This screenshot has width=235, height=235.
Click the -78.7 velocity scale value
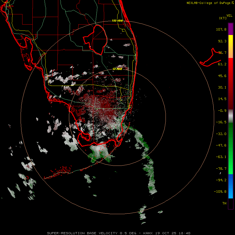coord(221,169)
